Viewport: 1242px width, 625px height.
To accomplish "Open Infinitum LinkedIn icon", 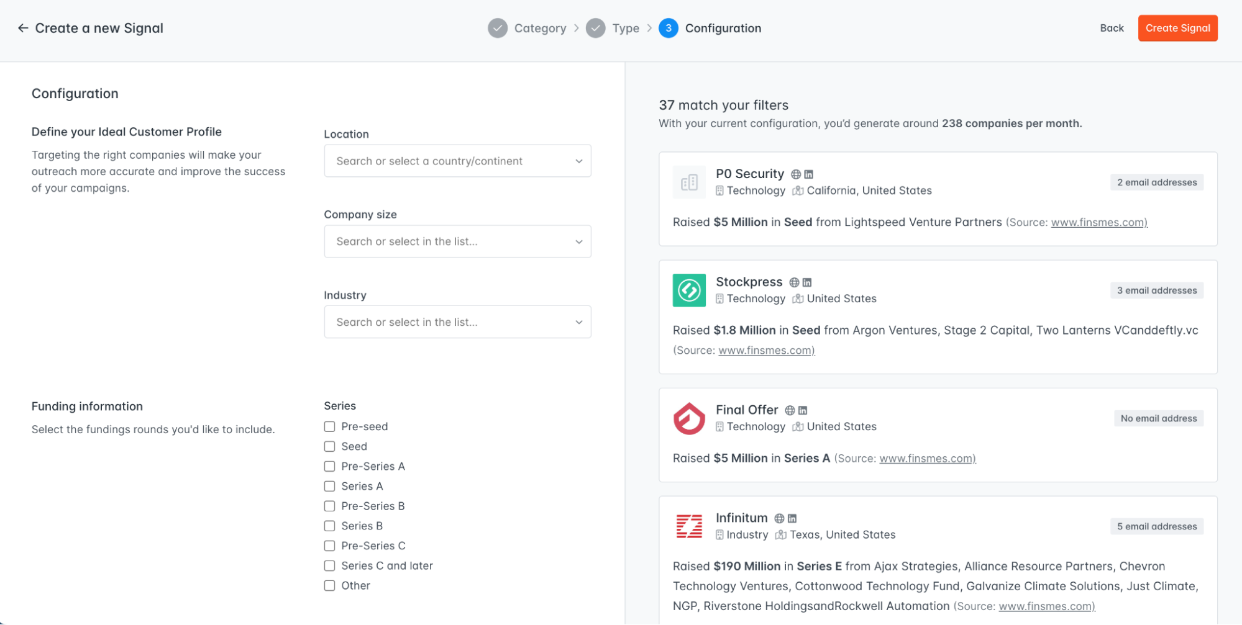I will point(792,518).
